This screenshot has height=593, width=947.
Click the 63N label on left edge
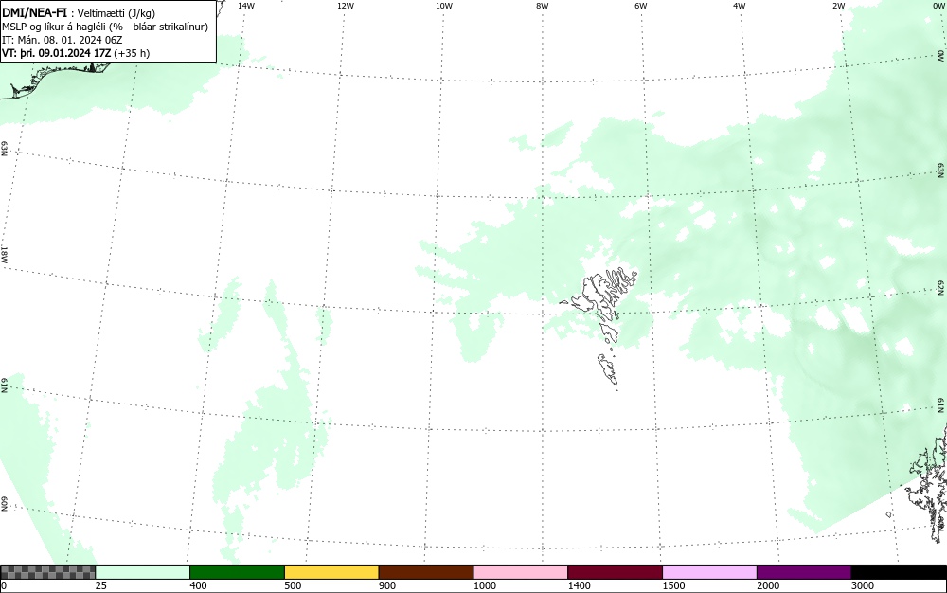(x=4, y=149)
